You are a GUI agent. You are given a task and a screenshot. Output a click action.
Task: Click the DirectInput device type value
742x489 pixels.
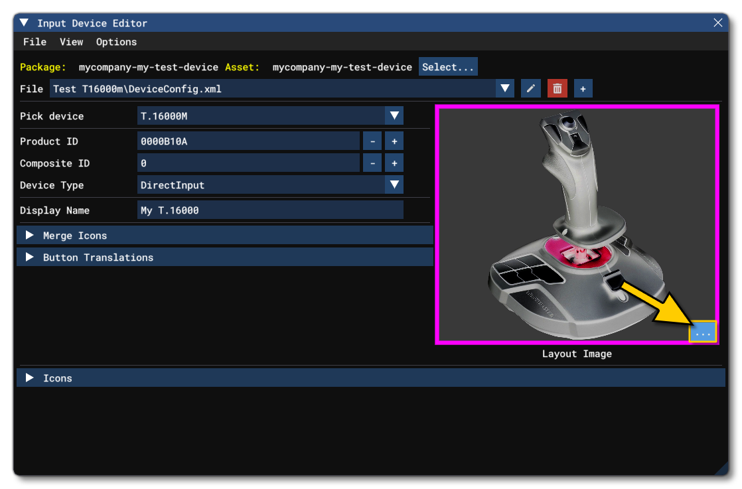[173, 185]
